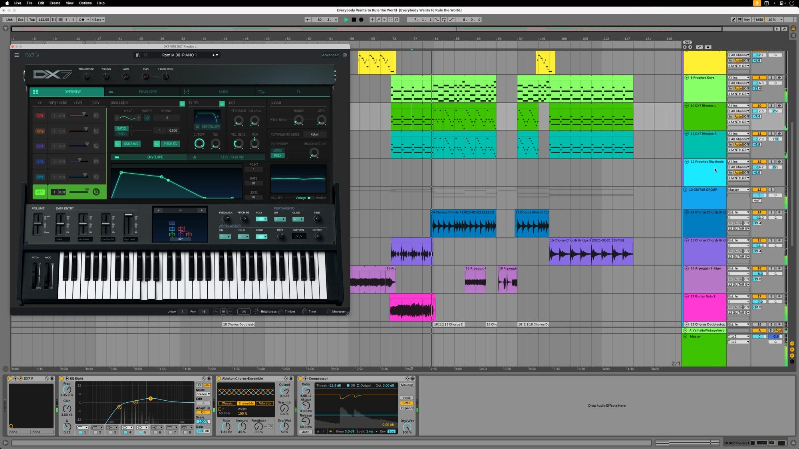
Task: Click the 112.05 tempo field
Action: (x=44, y=20)
